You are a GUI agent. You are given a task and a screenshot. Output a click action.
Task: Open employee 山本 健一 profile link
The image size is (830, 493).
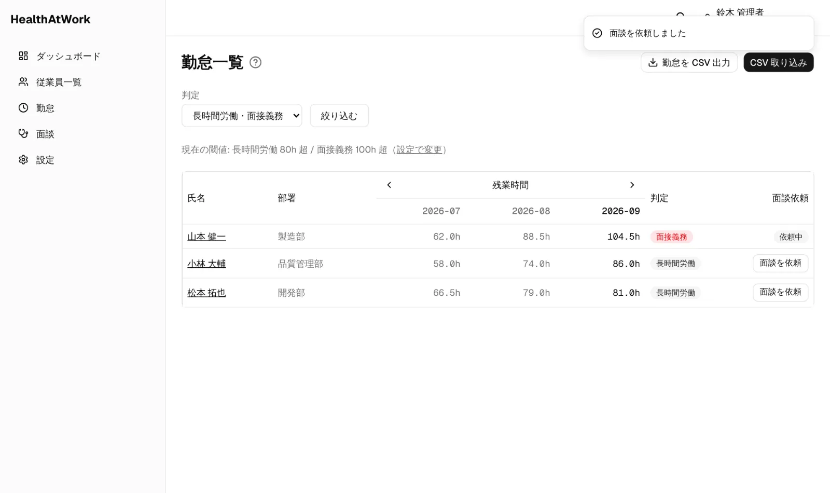[206, 237]
